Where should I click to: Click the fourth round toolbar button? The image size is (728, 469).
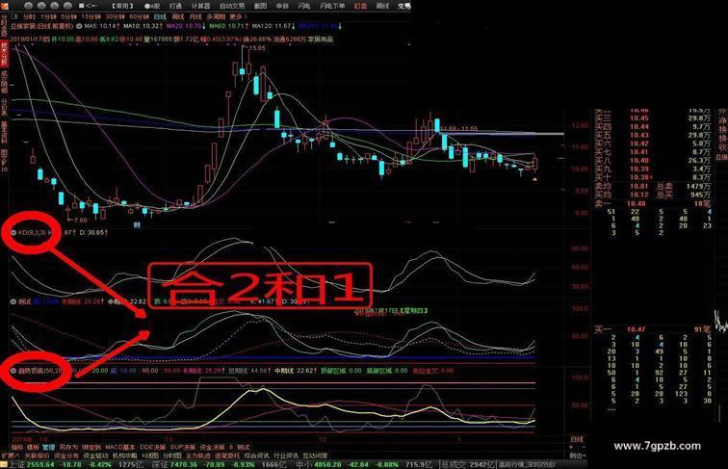click(x=67, y=6)
